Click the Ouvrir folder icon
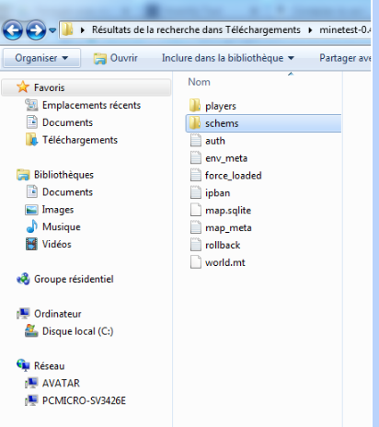Viewport: 379px width, 427px height. (x=100, y=58)
